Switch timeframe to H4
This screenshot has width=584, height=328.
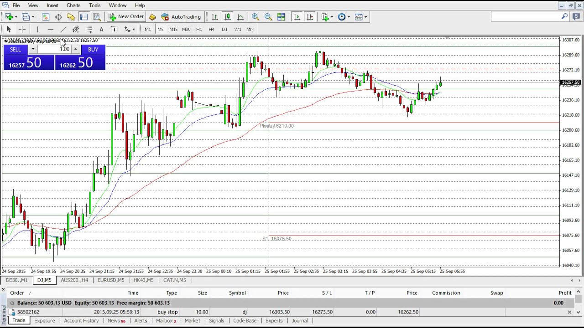[212, 29]
